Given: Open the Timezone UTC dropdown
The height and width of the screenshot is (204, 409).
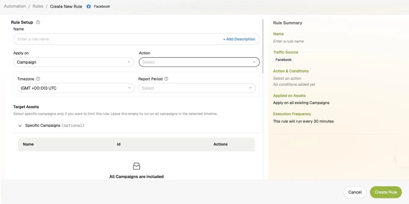Looking at the screenshot, I should pos(76,88).
